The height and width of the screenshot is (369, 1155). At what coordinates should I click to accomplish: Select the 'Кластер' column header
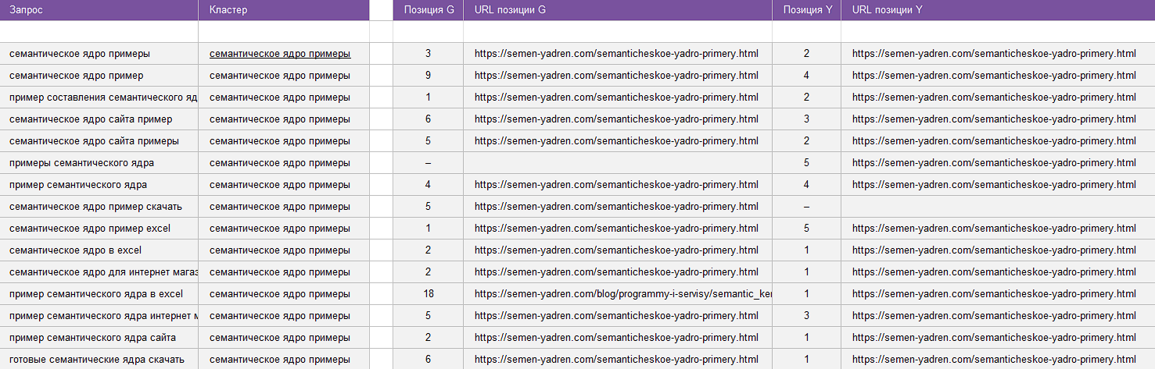point(228,10)
